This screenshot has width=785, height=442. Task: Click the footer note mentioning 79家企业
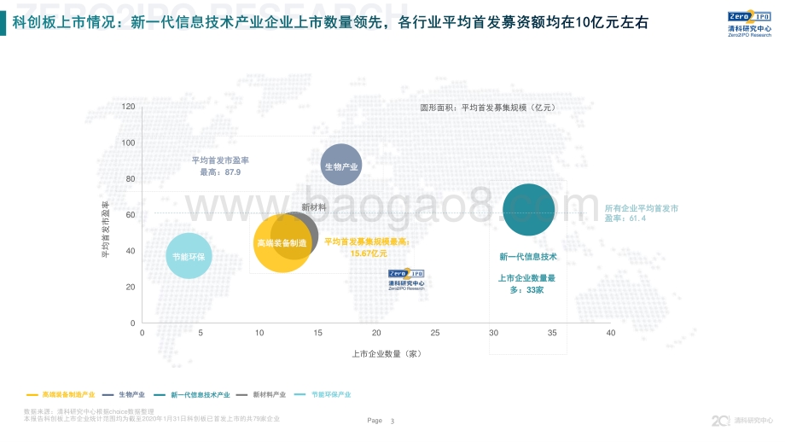pos(152,418)
